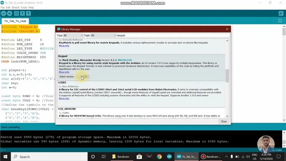The height and width of the screenshot is (161, 286).
Task: Show hidden system tray icons chevron
Action: pos(226,157)
